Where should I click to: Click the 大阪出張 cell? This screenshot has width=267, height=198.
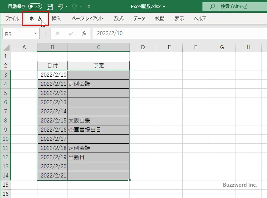(98, 121)
